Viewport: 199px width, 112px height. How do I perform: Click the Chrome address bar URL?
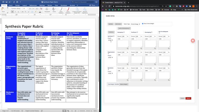click(x=138, y=6)
